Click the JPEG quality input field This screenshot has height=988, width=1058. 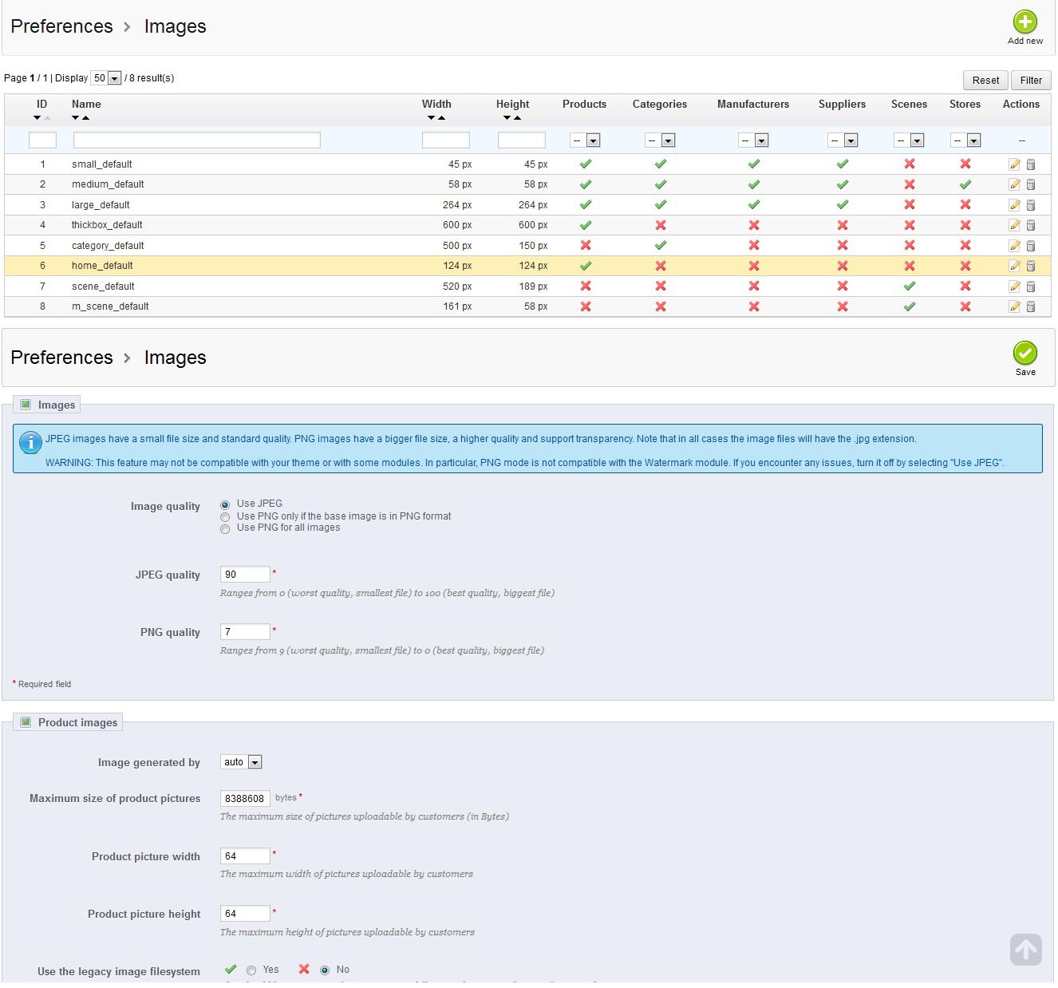tap(245, 575)
